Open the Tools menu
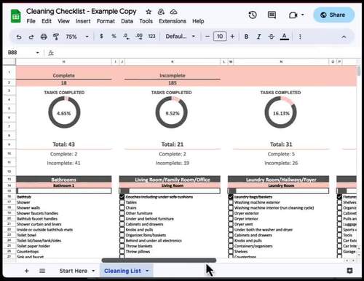The image size is (364, 281). pyautogui.click(x=146, y=21)
